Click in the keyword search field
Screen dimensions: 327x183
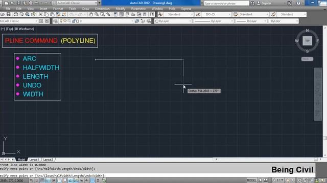[x=226, y=4]
